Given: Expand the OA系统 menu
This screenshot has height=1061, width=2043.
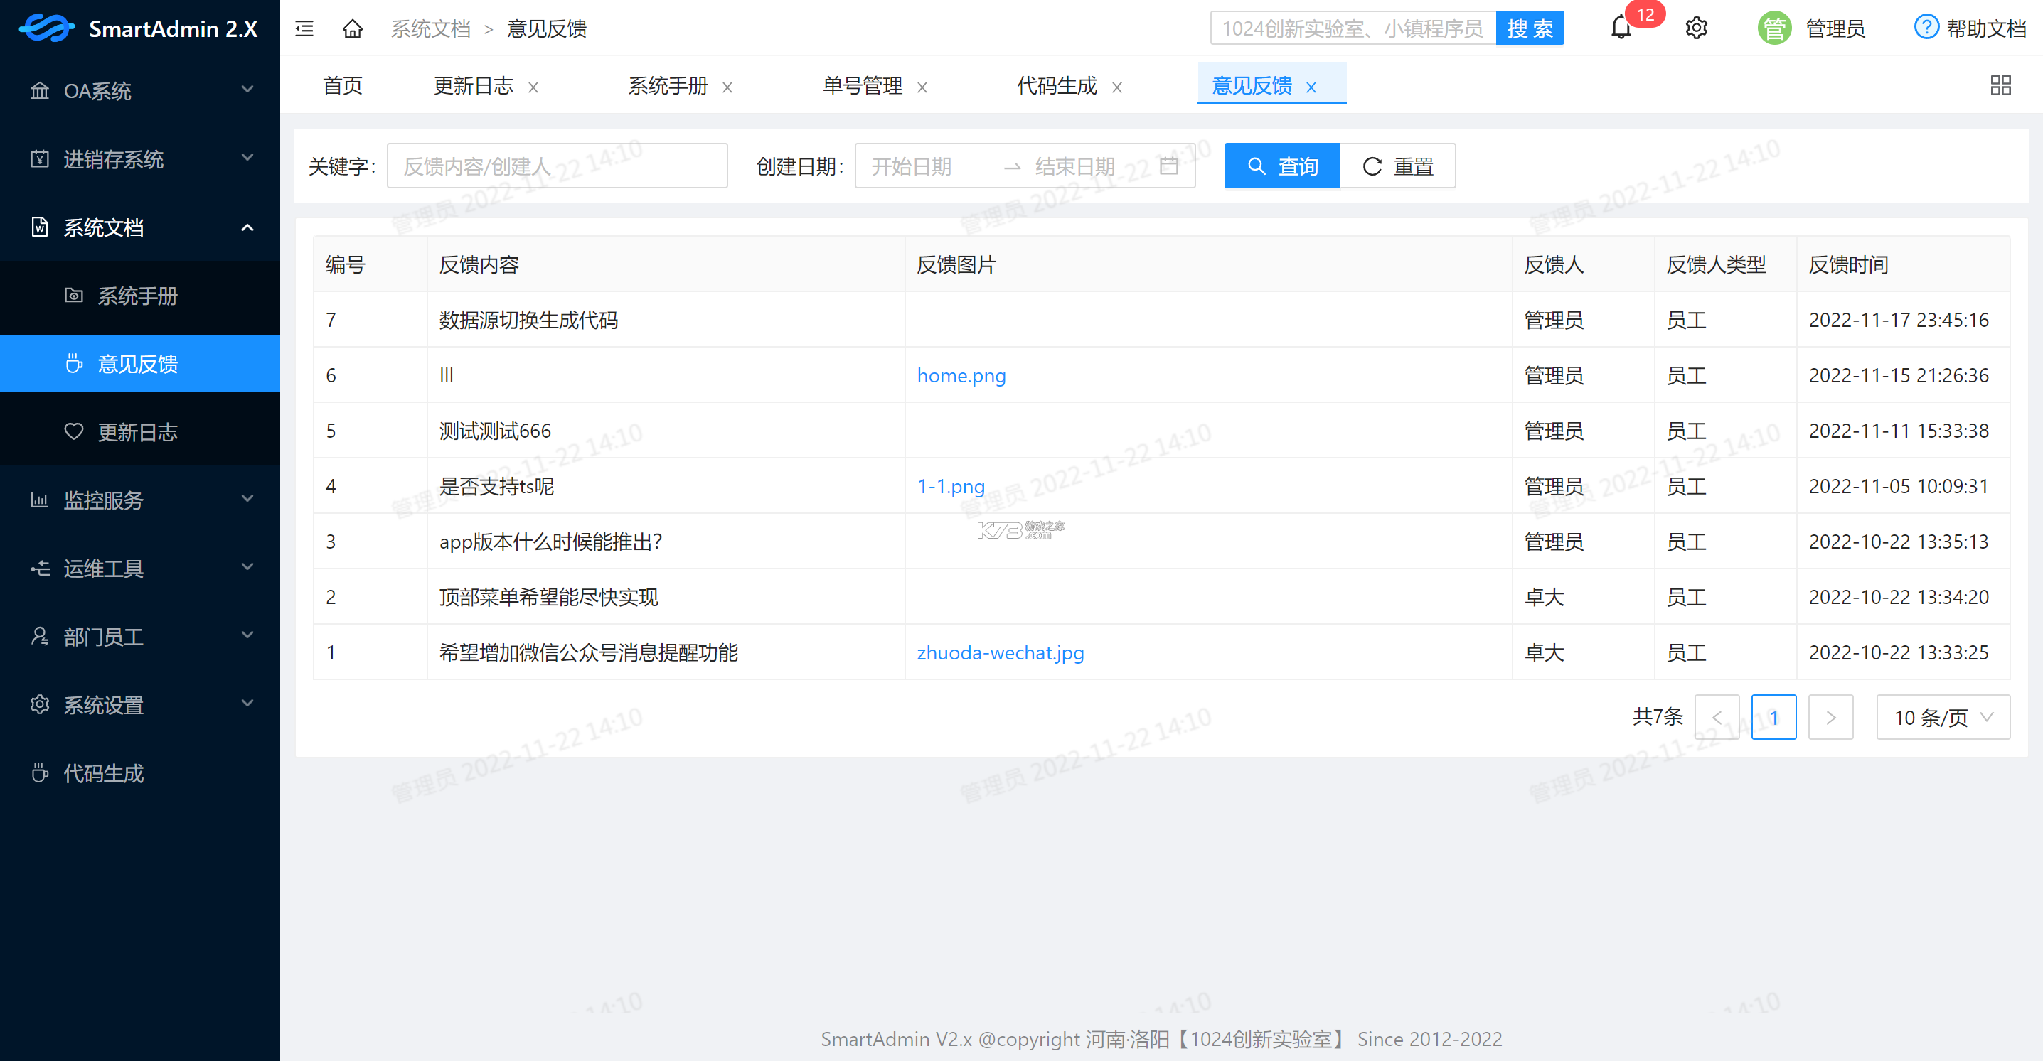Looking at the screenshot, I should coord(139,90).
